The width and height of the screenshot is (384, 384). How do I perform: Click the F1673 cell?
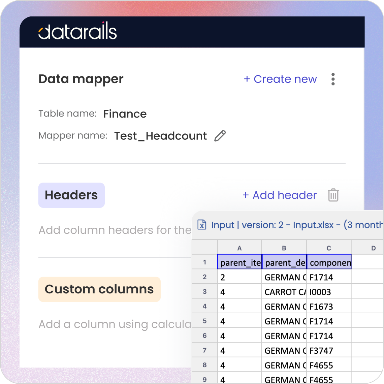pos(329,306)
